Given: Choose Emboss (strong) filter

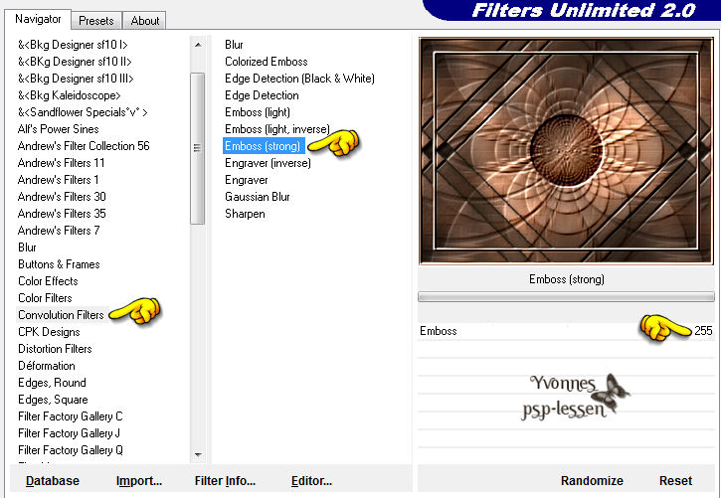Looking at the screenshot, I should coord(264,146).
